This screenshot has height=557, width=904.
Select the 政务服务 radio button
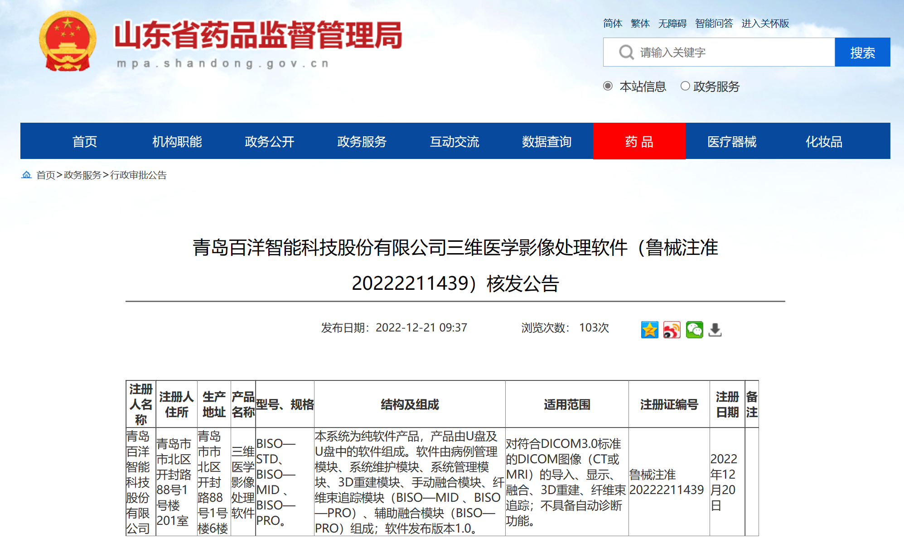[x=685, y=86]
